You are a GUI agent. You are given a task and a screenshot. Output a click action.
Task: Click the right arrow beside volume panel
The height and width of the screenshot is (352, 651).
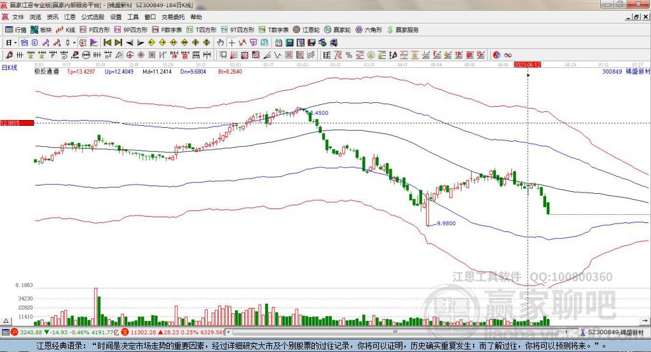coord(645,321)
